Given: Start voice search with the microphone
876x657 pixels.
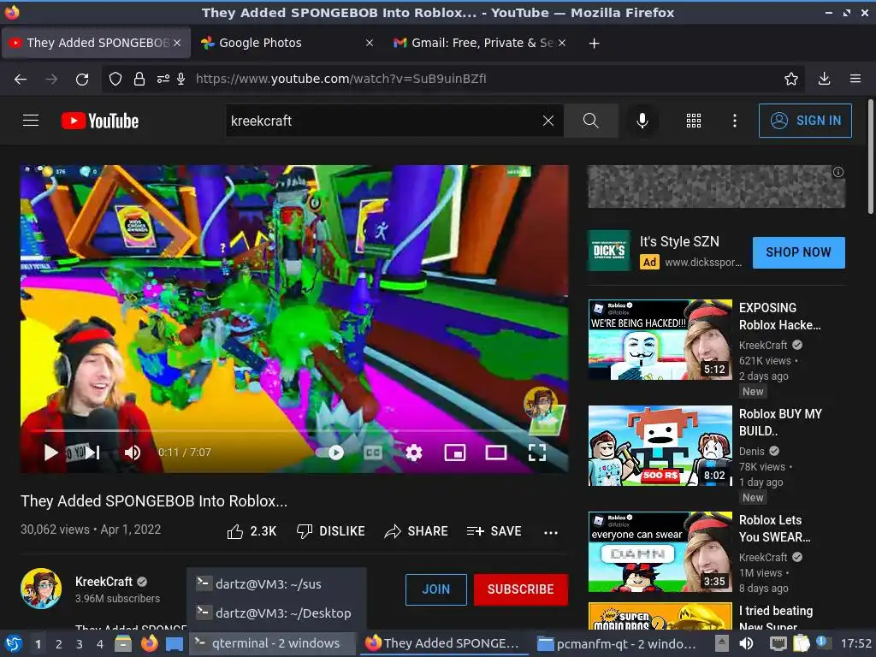Looking at the screenshot, I should tap(642, 121).
